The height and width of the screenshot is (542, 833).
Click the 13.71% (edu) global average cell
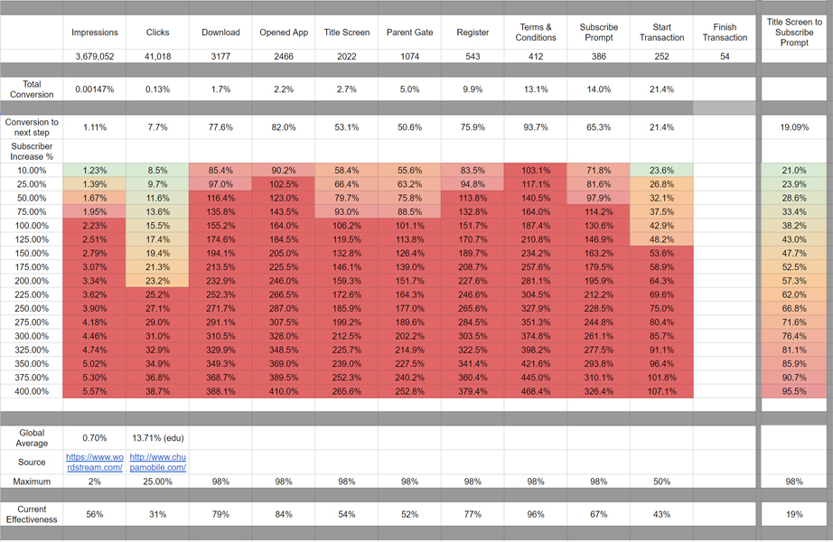pyautogui.click(x=158, y=437)
